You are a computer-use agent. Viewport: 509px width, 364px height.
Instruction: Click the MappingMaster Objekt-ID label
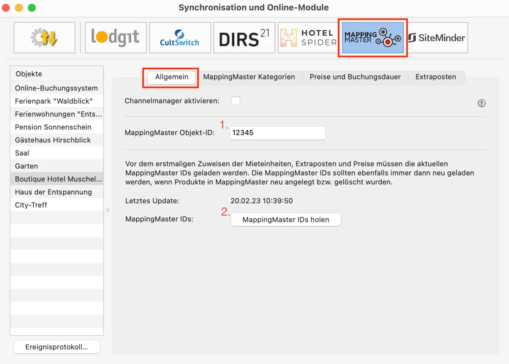169,133
